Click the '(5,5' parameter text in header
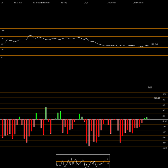Viewport: 168px width, 168px height. coord(86,3)
